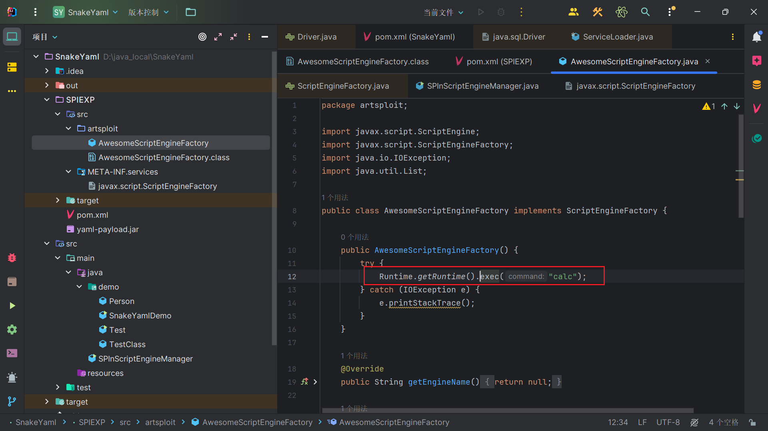The image size is (768, 431).
Task: Open the editor tabs options dots
Action: (x=733, y=37)
